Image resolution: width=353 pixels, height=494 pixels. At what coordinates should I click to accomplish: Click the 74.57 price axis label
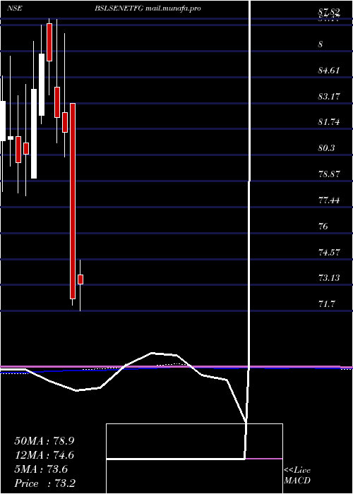pos(329,253)
